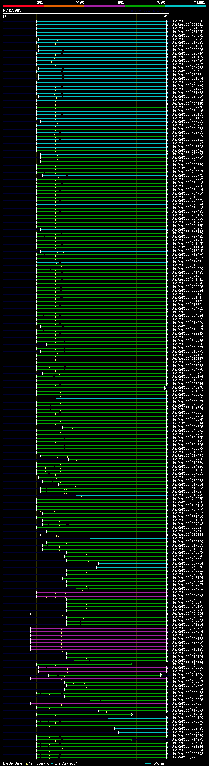Select label UniRef100_O24226
209x766 pixels.
(x=187, y=466)
